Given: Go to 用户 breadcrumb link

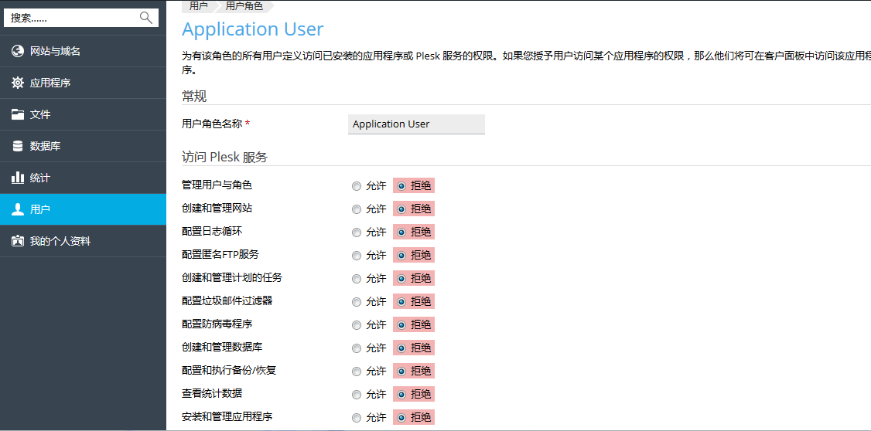Looking at the screenshot, I should coord(198,6).
